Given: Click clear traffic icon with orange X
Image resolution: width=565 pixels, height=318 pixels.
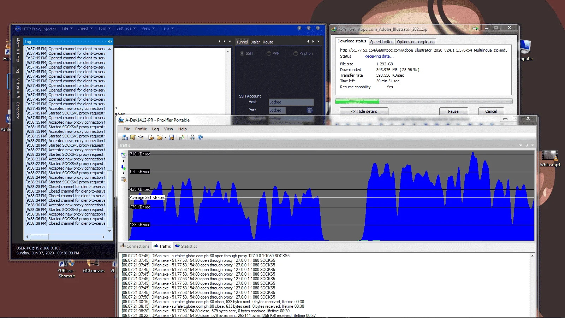Looking at the screenshot, I should [x=124, y=179].
